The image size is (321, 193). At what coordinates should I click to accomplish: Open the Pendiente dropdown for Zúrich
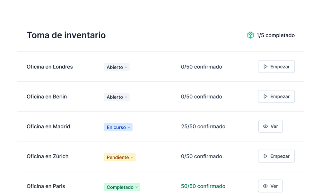click(x=119, y=157)
